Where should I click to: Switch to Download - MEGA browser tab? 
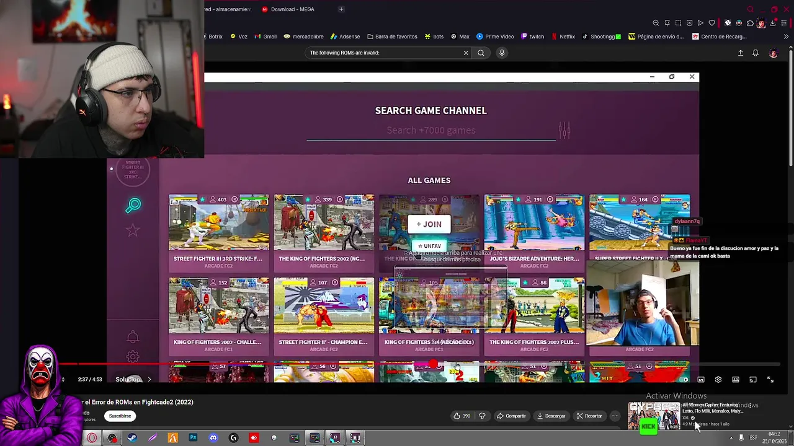coord(288,9)
